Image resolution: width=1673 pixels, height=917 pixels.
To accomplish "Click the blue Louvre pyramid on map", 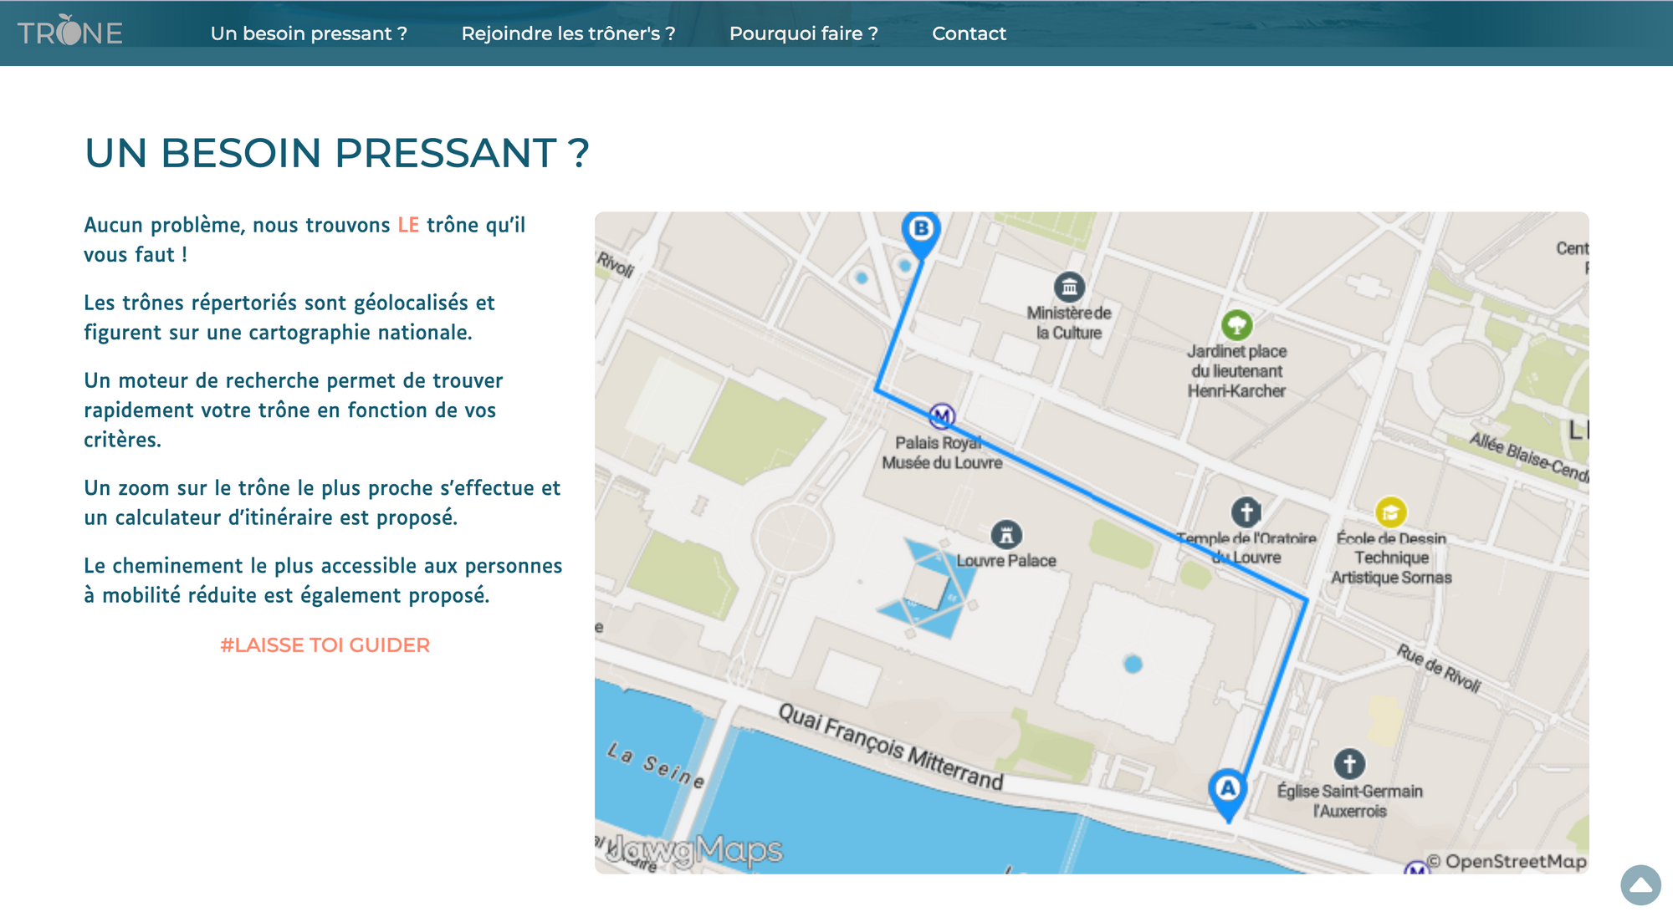I will 929,588.
